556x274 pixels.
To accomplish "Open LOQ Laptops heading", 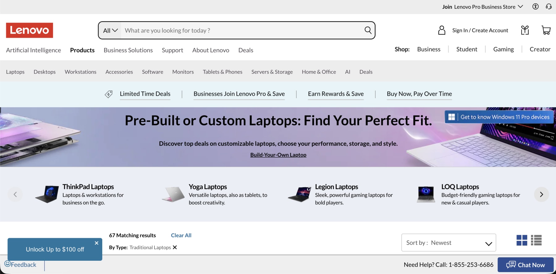I will pos(460,187).
